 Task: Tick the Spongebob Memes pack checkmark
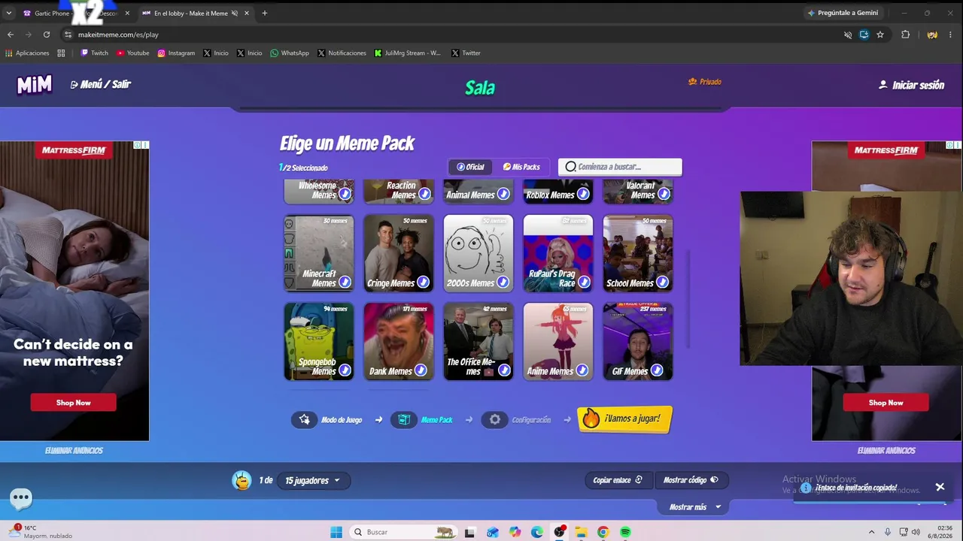(345, 370)
